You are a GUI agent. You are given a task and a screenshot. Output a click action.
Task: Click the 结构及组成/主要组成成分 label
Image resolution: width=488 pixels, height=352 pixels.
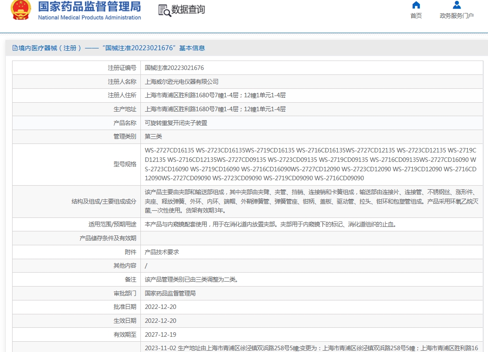pos(104,201)
